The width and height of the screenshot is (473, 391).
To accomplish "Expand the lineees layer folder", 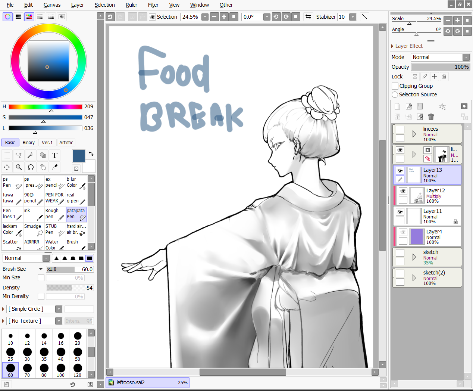I will click(414, 134).
